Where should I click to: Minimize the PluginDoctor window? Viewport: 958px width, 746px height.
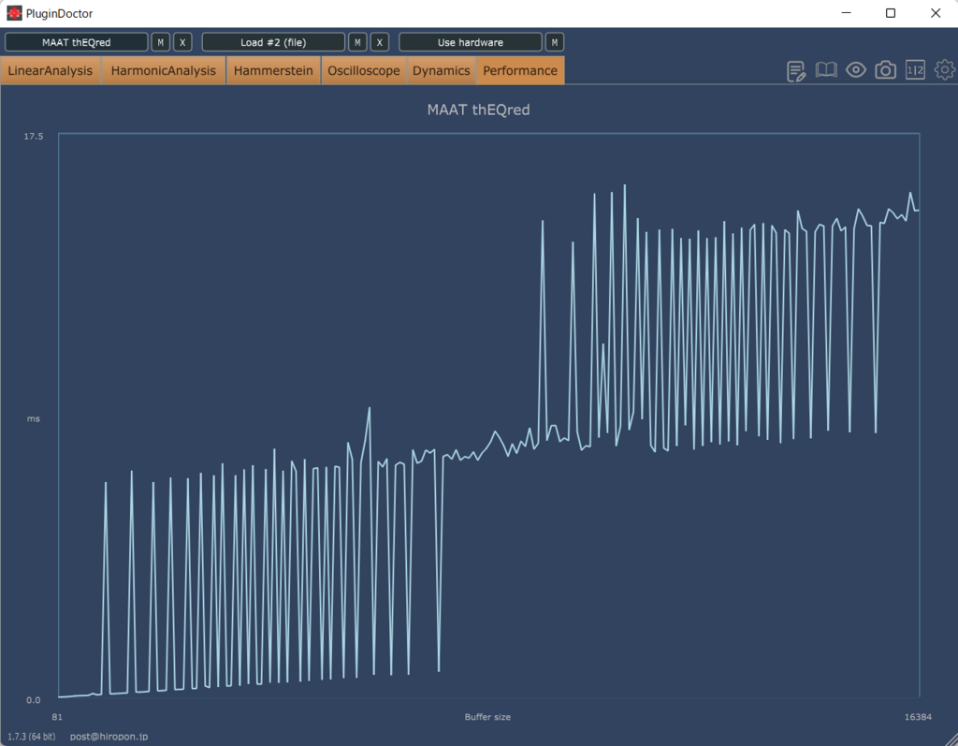point(846,13)
